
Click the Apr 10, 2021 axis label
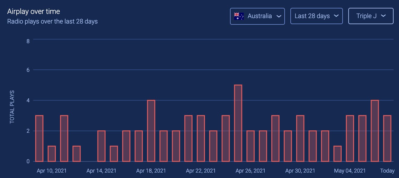pos(52,170)
